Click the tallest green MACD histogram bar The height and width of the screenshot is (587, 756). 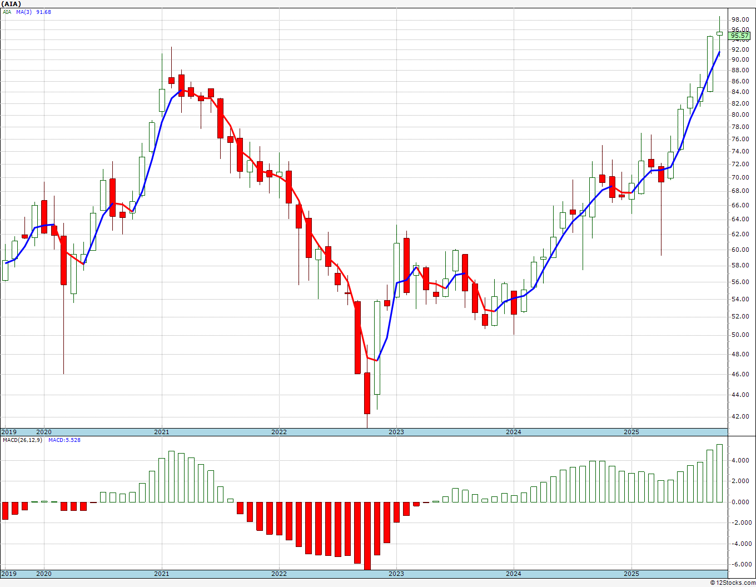pyautogui.click(x=719, y=473)
